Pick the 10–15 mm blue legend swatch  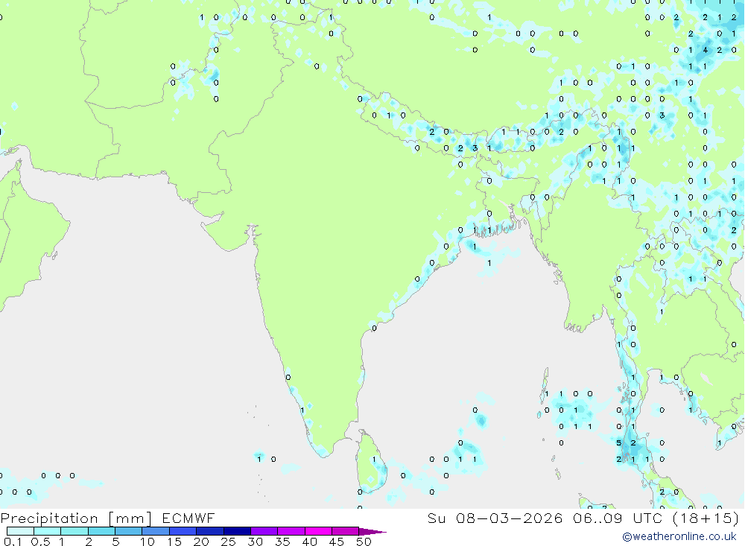[156, 531]
